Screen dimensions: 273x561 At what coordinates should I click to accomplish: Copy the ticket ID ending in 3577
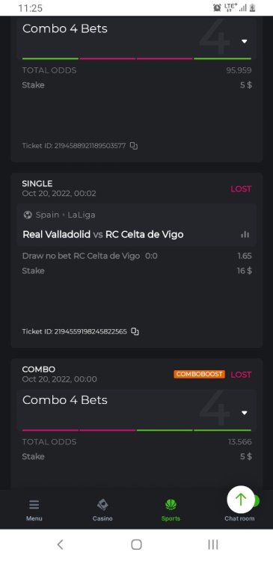[x=133, y=146]
